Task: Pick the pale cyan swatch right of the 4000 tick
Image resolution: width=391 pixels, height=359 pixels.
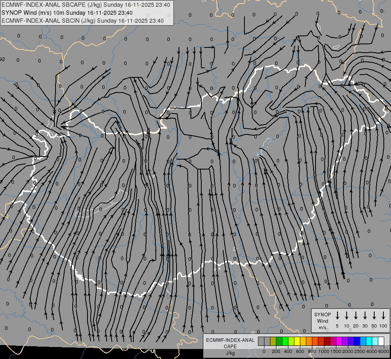Action: [375, 341]
